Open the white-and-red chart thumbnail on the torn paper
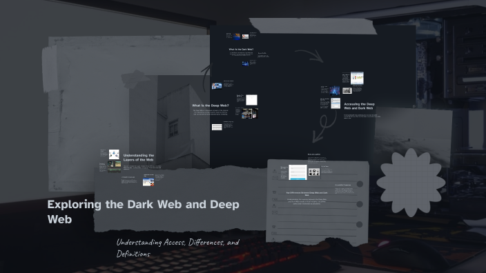Screen dimensions: 486x273 pyautogui.click(x=148, y=181)
